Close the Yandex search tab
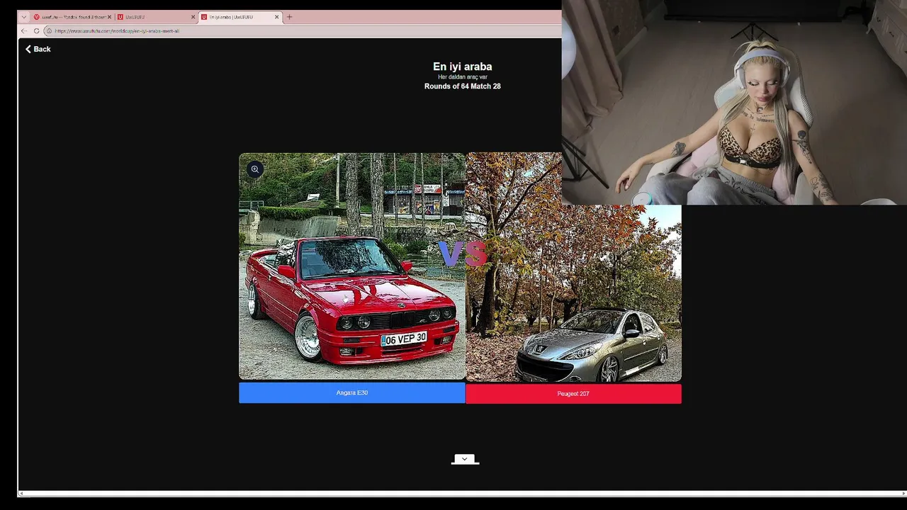 click(x=109, y=17)
